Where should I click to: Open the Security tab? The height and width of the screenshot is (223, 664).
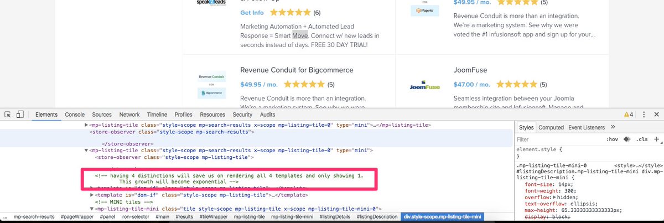coord(242,115)
